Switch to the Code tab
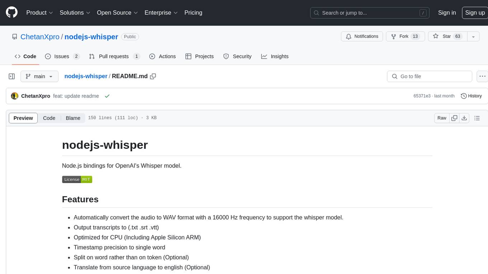The height and width of the screenshot is (274, 488). click(25, 56)
